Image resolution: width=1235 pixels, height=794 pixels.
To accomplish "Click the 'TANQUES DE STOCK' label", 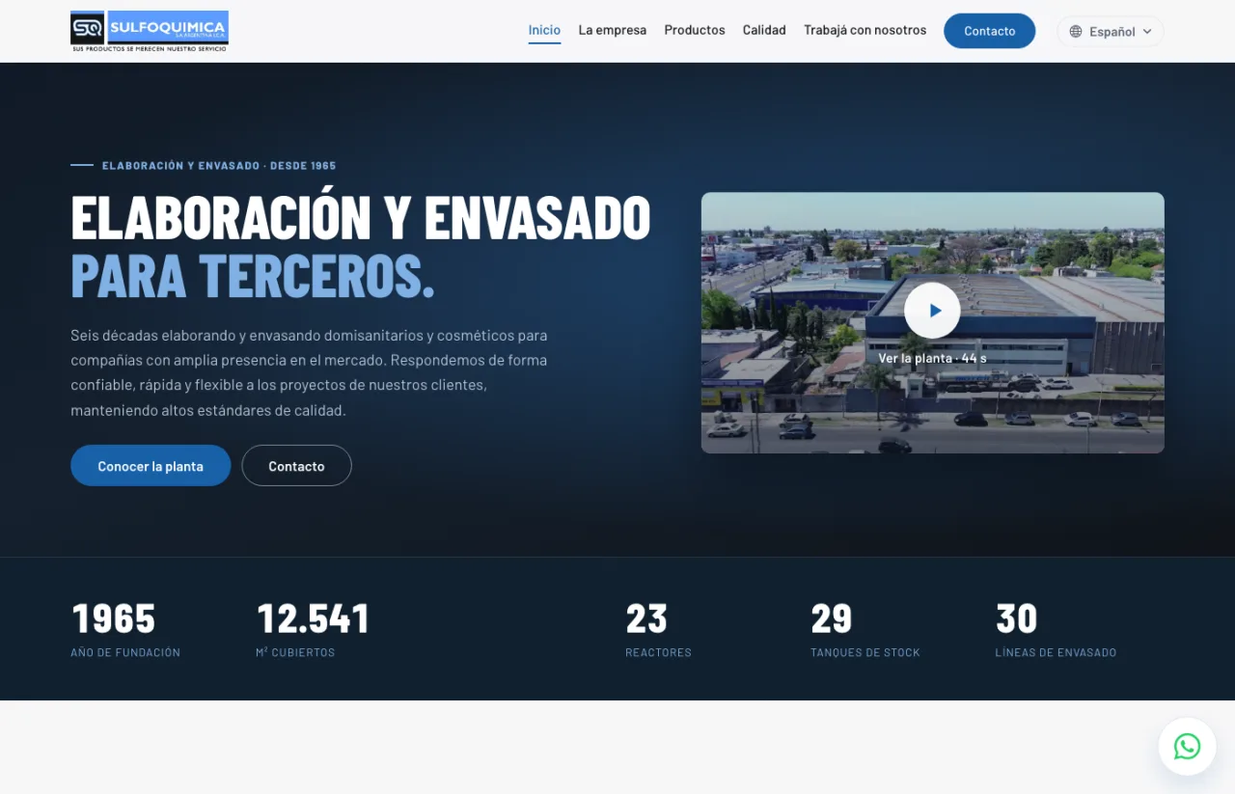I will tap(865, 653).
